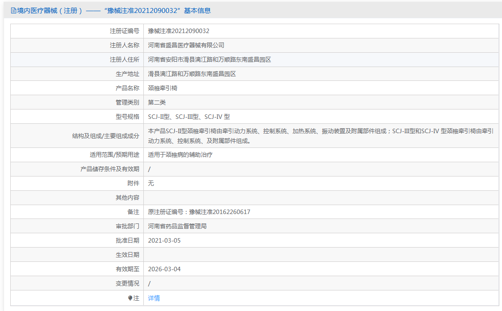This screenshot has height=311, width=502.
Task: Select product name 颈椎牵引椅
Action: click(x=163, y=88)
